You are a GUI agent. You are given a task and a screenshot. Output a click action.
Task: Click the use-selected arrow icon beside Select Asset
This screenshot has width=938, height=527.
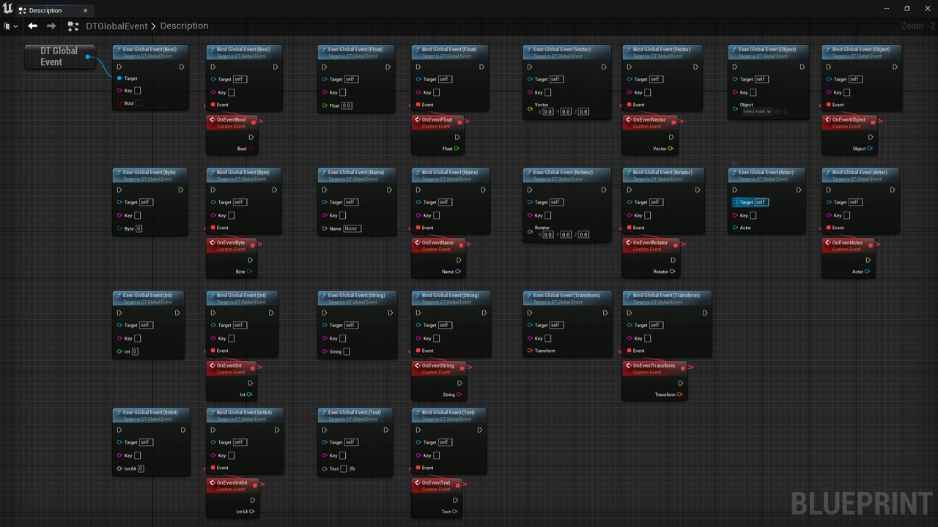(778, 112)
